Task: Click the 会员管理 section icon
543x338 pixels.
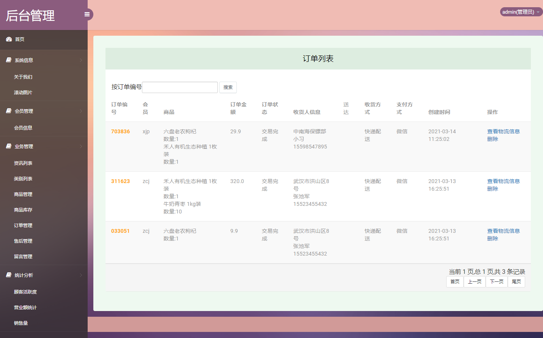Action: [8, 111]
